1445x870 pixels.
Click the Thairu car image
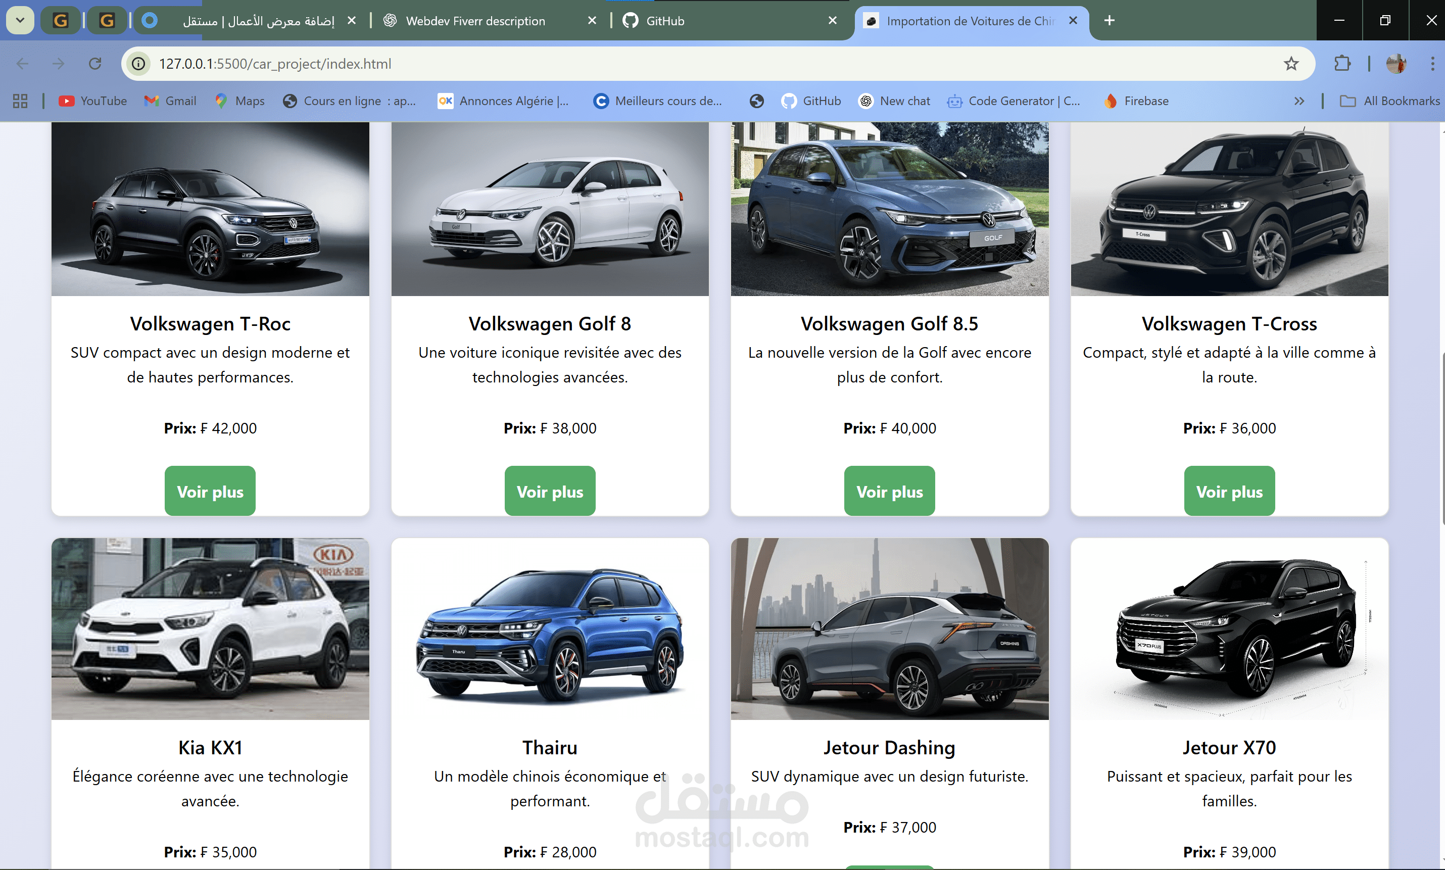[550, 629]
